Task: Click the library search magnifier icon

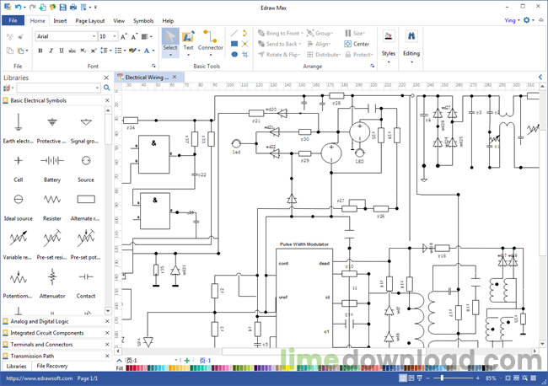Action: click(x=106, y=88)
